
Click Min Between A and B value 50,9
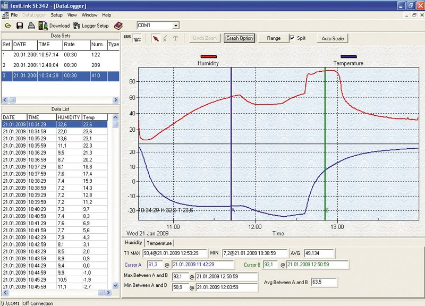(x=180, y=287)
